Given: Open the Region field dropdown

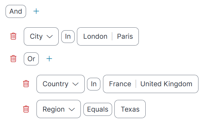Looking at the screenshot, I should 59,109.
